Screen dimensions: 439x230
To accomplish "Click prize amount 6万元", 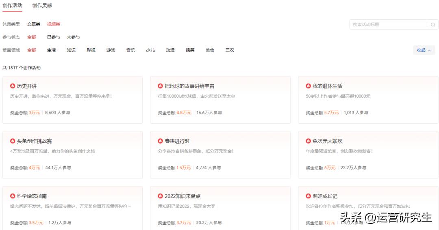I will pyautogui.click(x=330, y=168).
